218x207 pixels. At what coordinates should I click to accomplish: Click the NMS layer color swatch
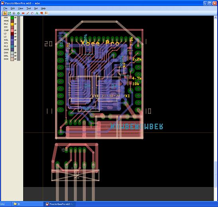[12, 49]
